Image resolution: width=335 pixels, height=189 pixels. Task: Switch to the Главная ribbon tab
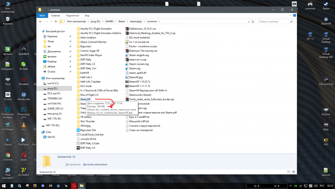tap(55, 16)
